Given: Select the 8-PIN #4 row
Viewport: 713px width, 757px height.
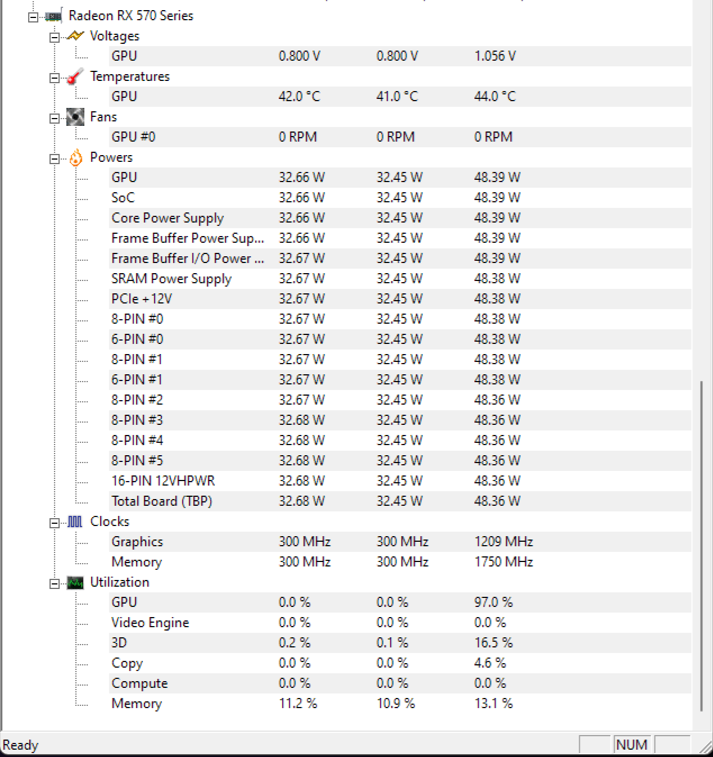Looking at the screenshot, I should (x=400, y=441).
